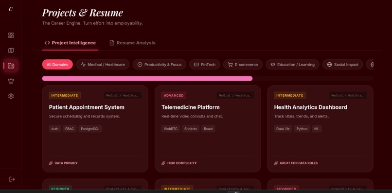Click the pink horizontal scrollbar below filters
The image size is (392, 193).
pyautogui.click(x=147, y=78)
